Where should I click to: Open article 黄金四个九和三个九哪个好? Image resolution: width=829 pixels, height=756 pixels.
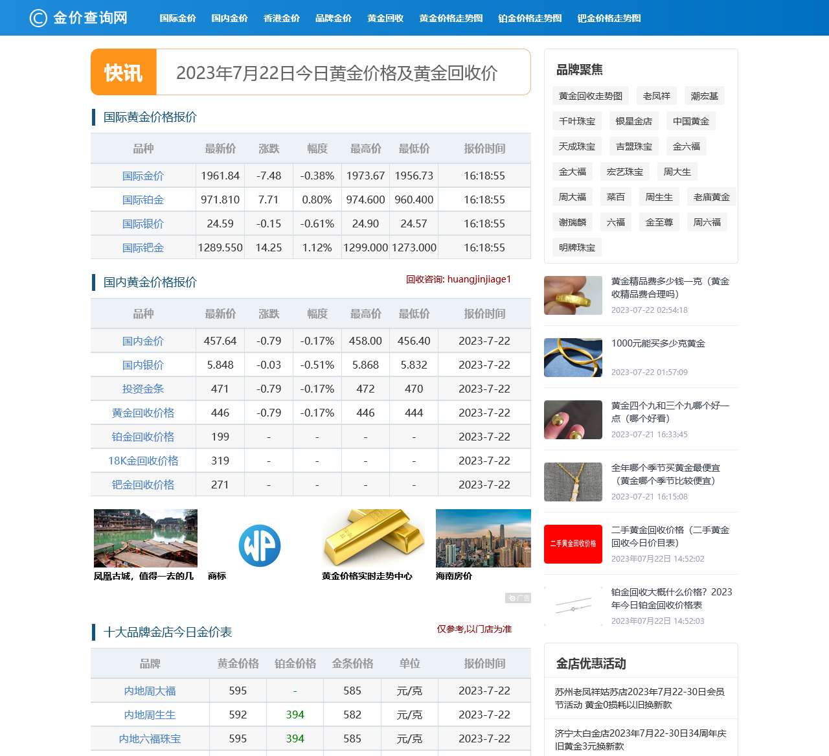pos(670,412)
